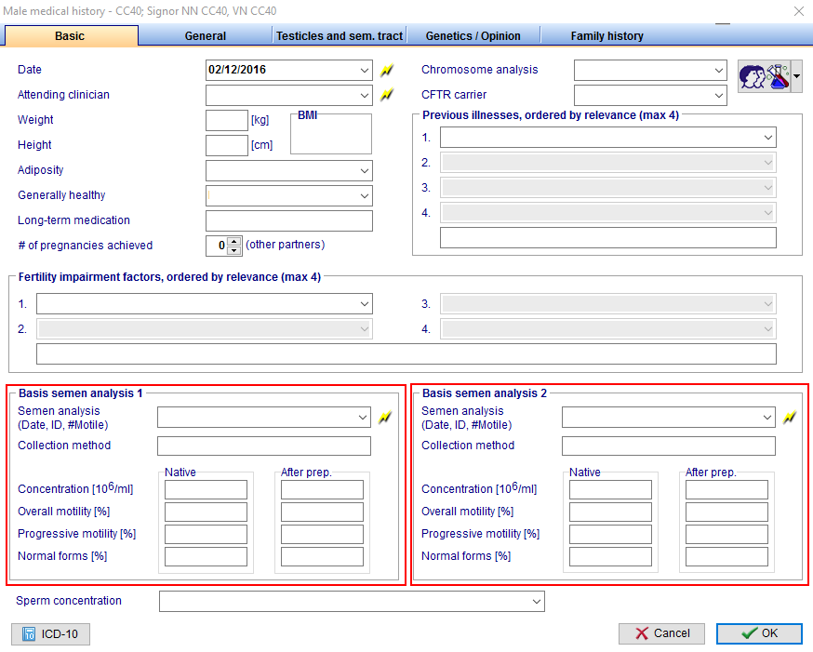Open the General tab
The height and width of the screenshot is (652, 813).
[206, 35]
